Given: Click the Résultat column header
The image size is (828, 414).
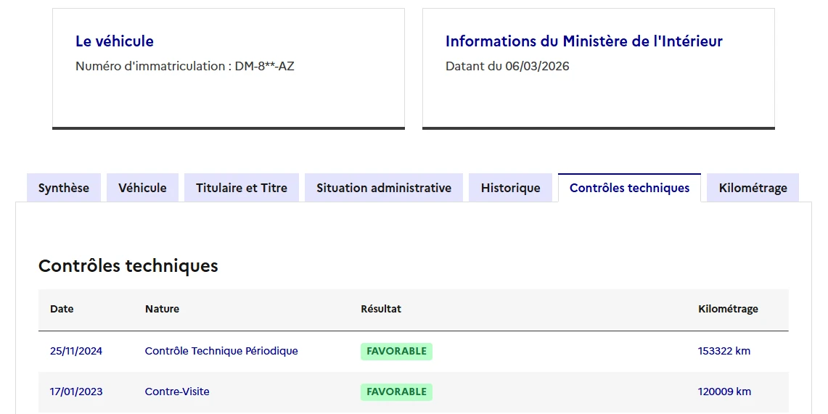Looking at the screenshot, I should [x=380, y=309].
